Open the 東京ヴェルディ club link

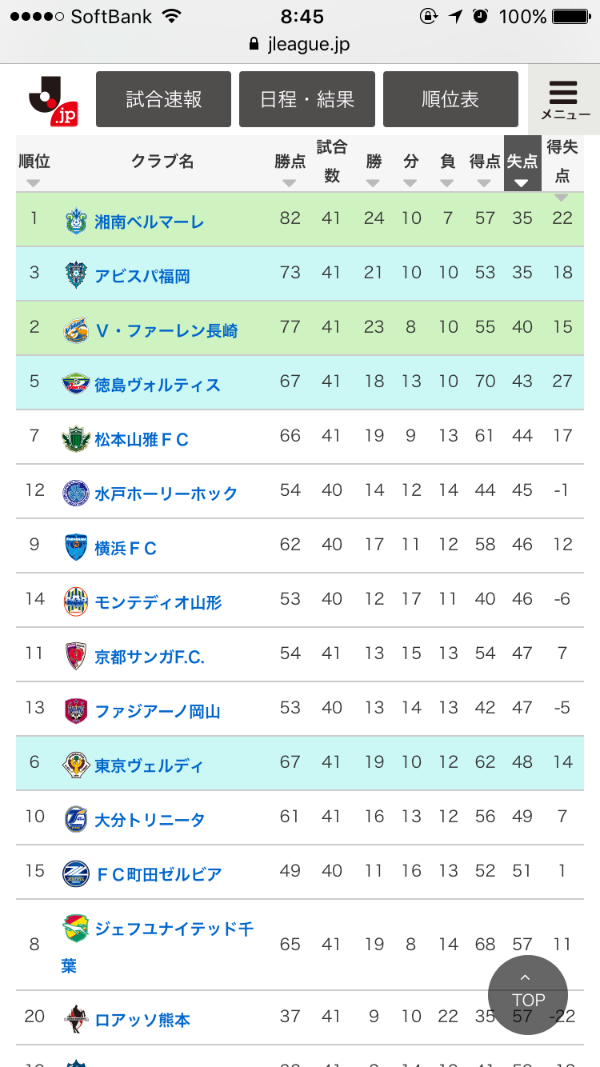coord(149,765)
